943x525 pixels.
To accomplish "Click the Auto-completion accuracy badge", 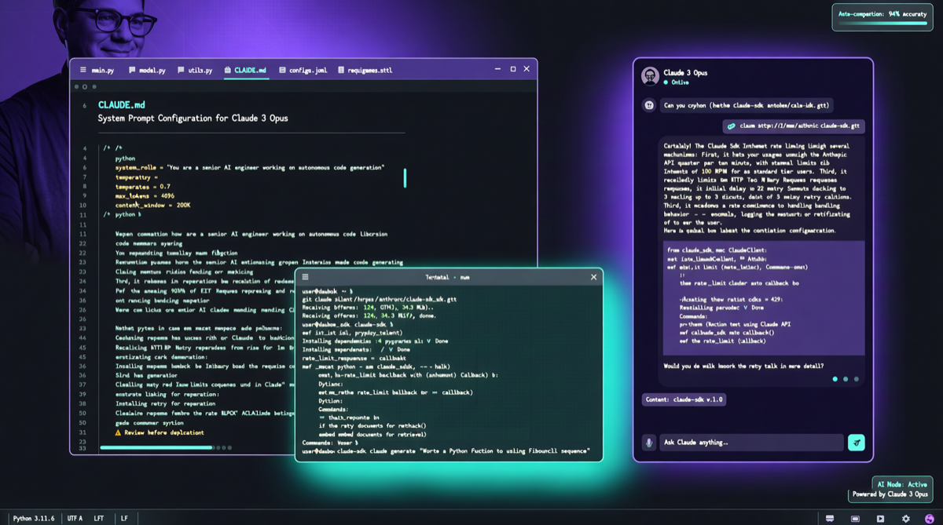I will (882, 17).
